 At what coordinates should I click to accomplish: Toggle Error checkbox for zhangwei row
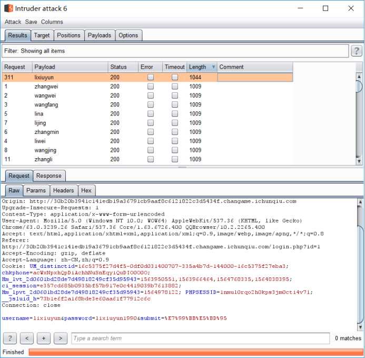point(151,86)
